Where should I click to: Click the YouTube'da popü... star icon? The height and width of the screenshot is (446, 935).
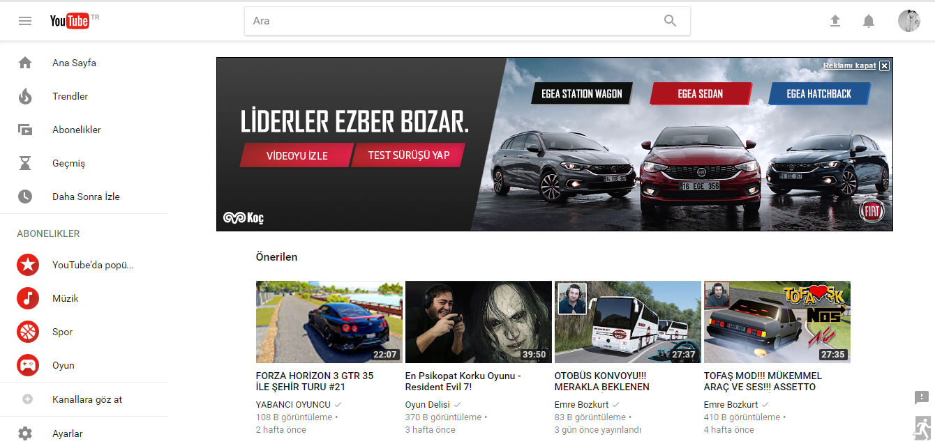tap(28, 265)
